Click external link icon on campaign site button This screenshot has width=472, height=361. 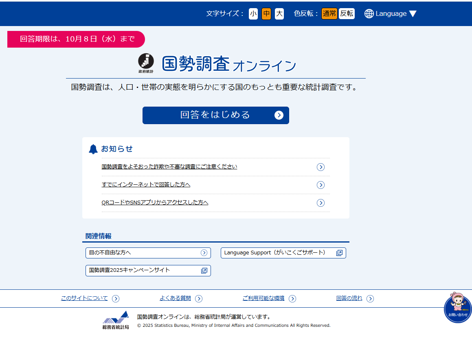tap(204, 271)
